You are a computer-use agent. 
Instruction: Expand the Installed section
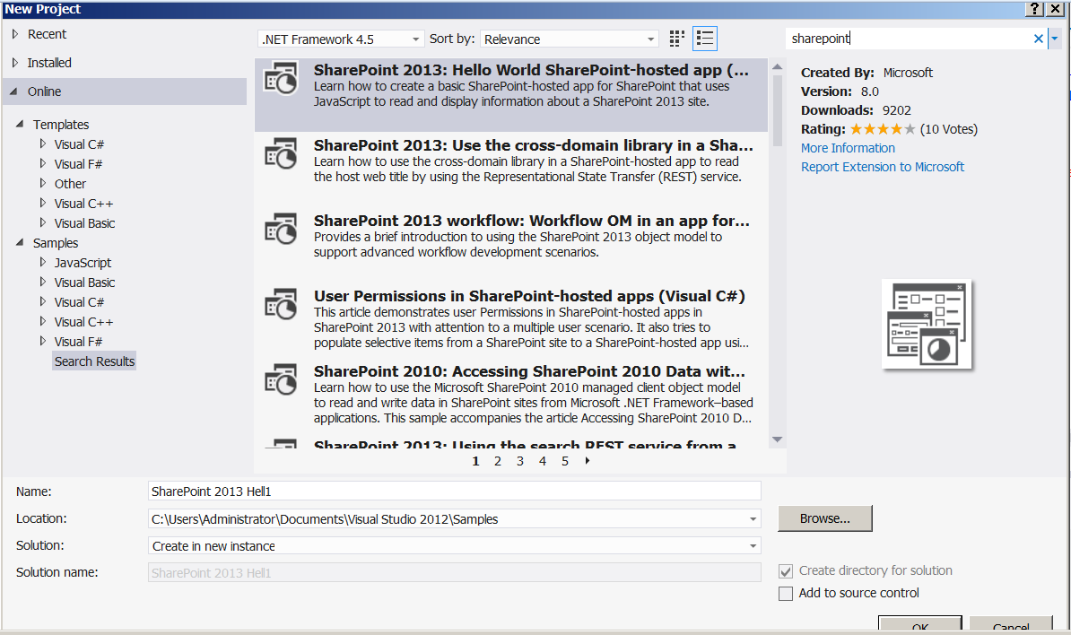tap(15, 63)
